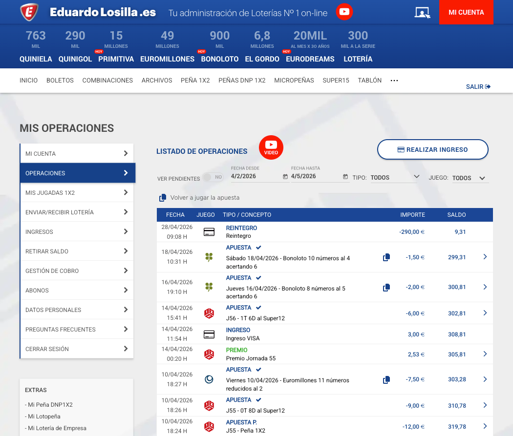Select the EURODREAMS game link
The height and width of the screenshot is (436, 513).
tap(310, 59)
